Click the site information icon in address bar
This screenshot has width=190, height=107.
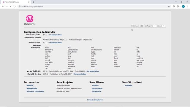[19, 7]
